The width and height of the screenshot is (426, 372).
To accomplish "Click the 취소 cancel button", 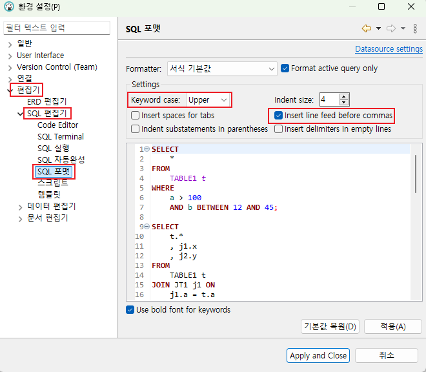I will pyautogui.click(x=387, y=355).
